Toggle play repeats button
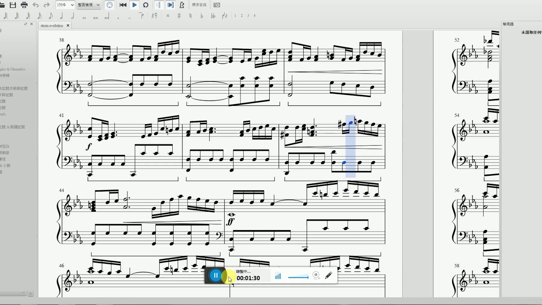The width and height of the screenshot is (542, 305). click(159, 5)
